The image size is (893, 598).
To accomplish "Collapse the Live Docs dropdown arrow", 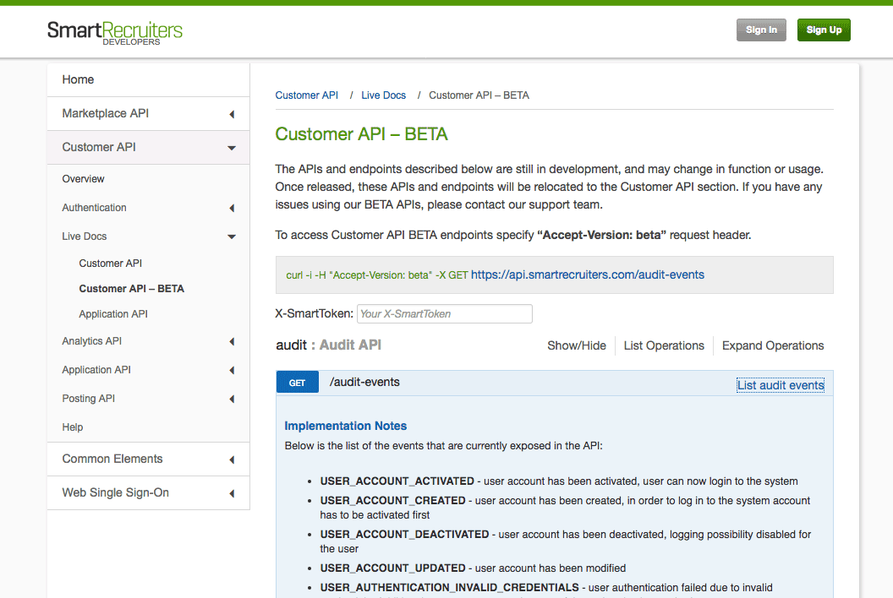I will pyautogui.click(x=231, y=236).
